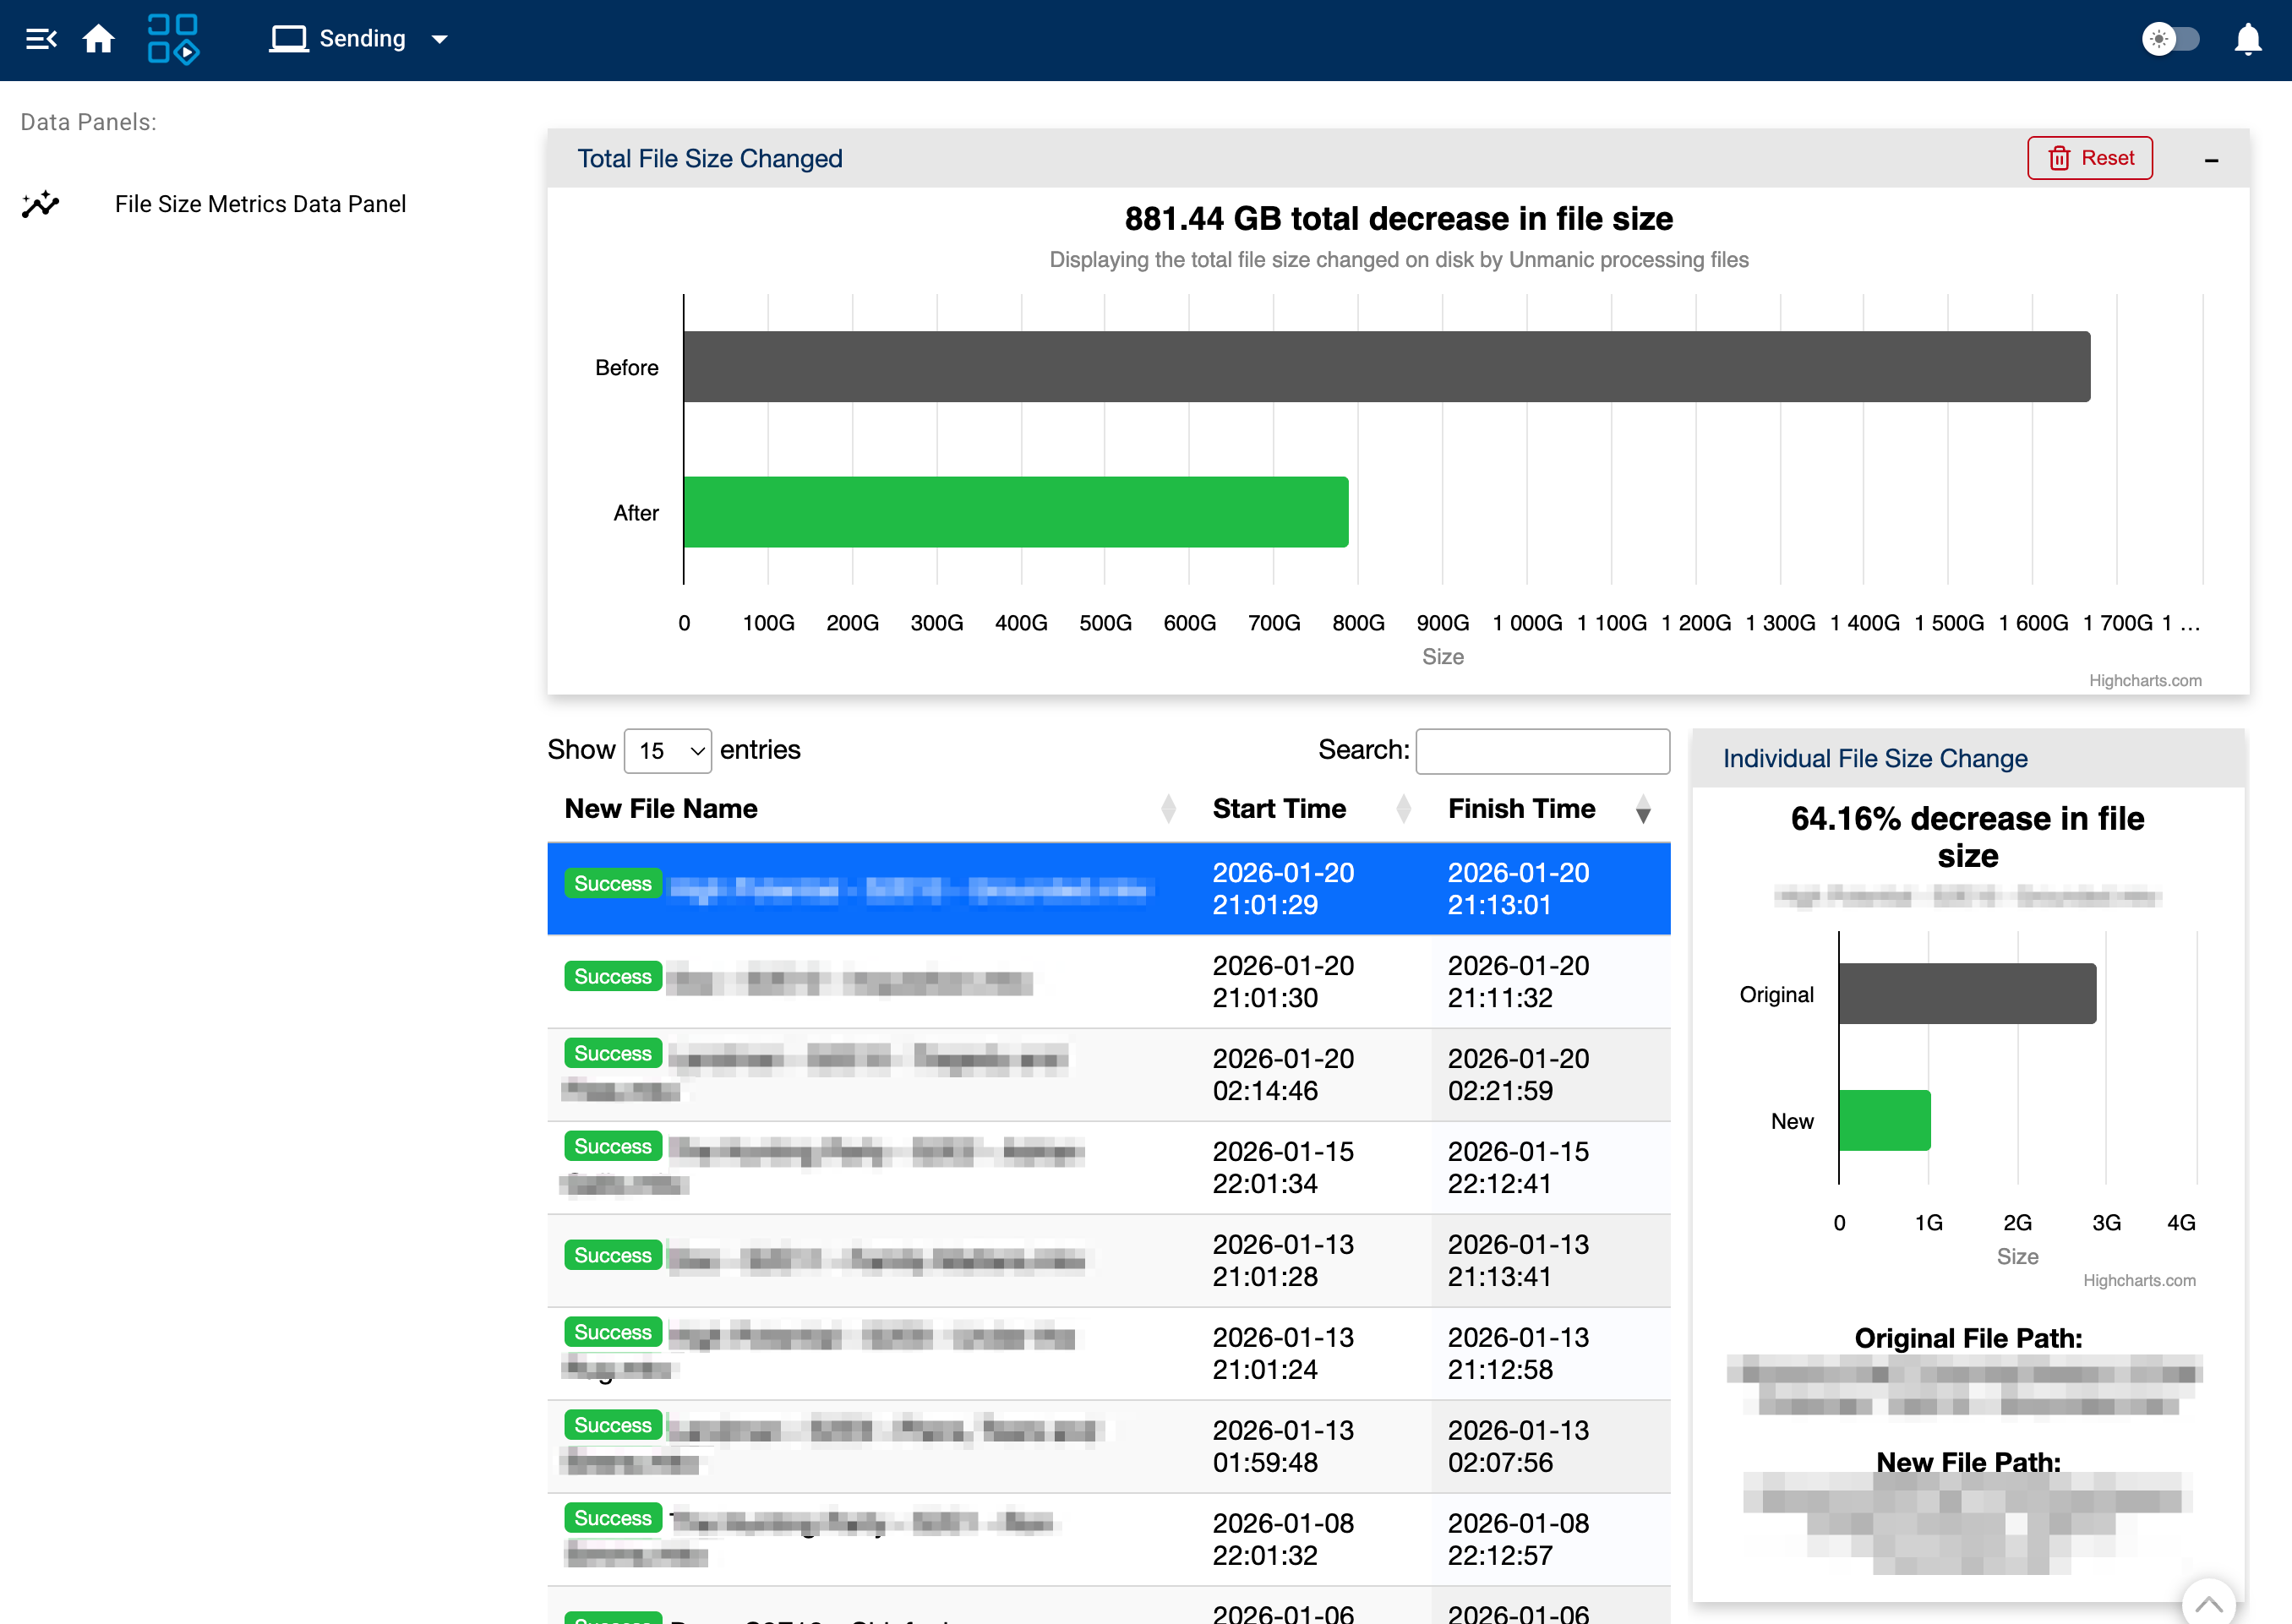Click the File Size Metrics chart icon
This screenshot has height=1624, width=2292.
tap(41, 204)
